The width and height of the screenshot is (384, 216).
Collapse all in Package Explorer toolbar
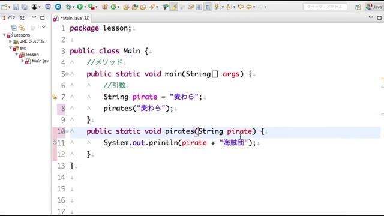click(14, 28)
